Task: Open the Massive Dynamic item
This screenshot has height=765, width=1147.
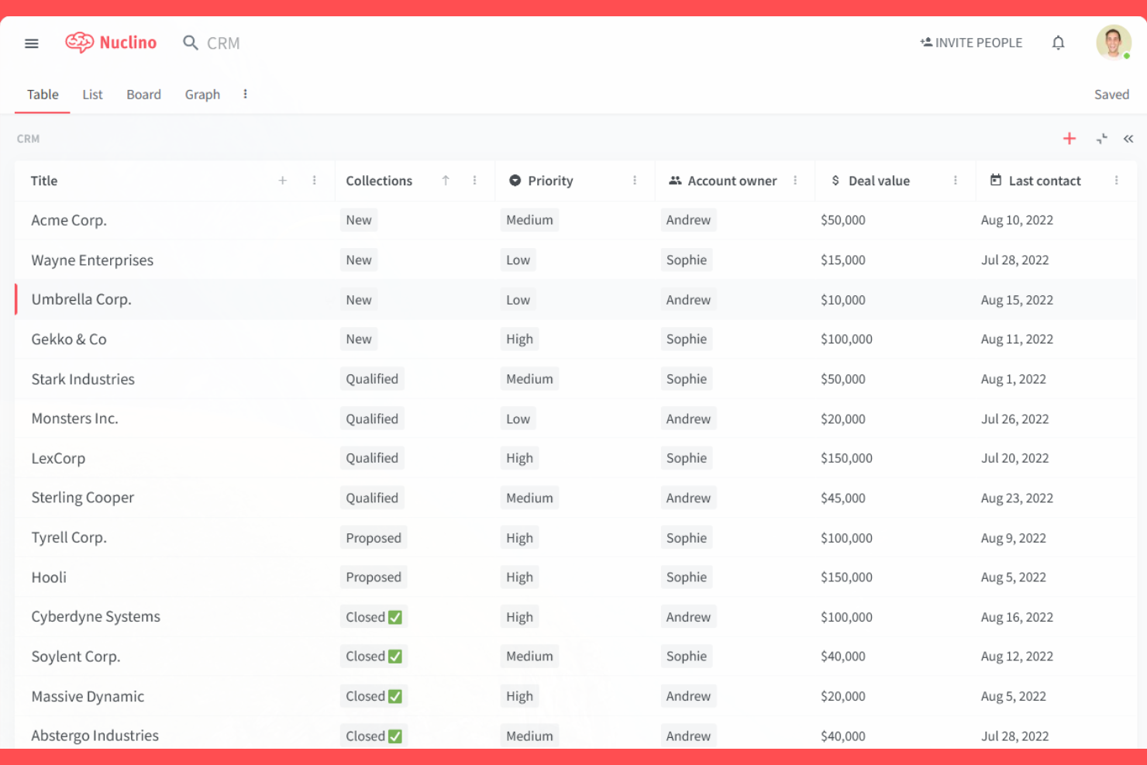Action: [88, 696]
